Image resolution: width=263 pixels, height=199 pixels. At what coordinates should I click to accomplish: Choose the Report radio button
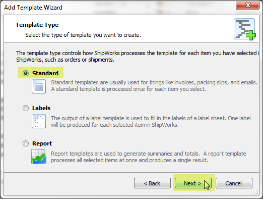(x=26, y=143)
